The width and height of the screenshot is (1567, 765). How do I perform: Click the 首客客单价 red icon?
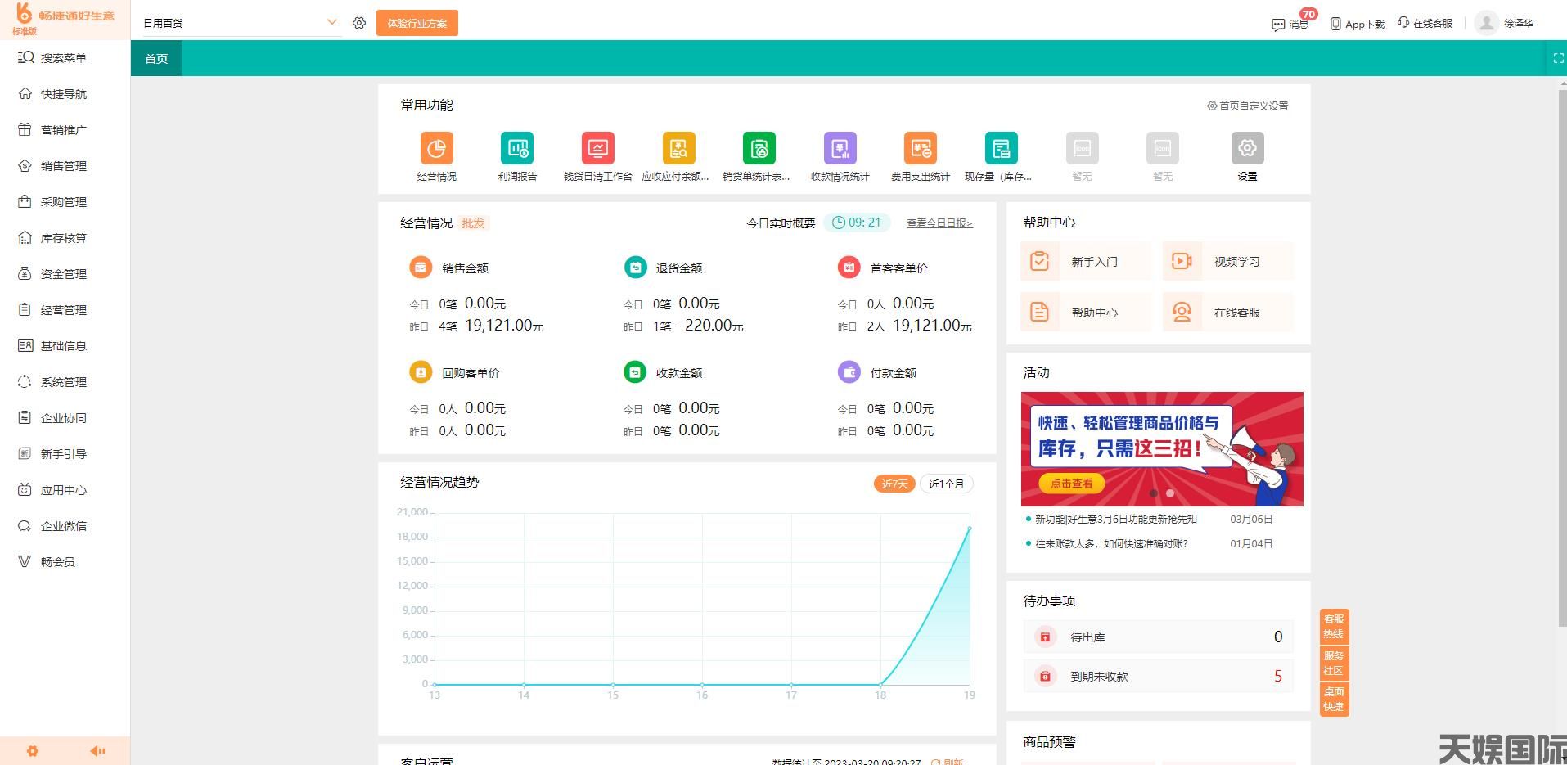(x=849, y=267)
